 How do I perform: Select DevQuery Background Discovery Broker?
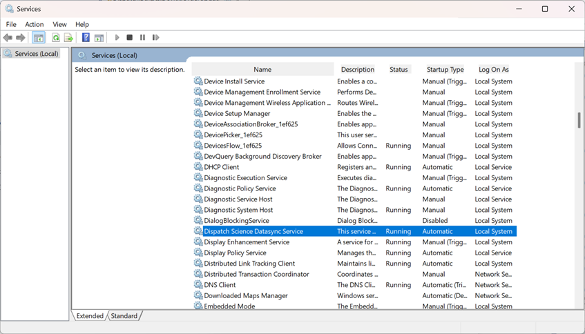(x=262, y=156)
